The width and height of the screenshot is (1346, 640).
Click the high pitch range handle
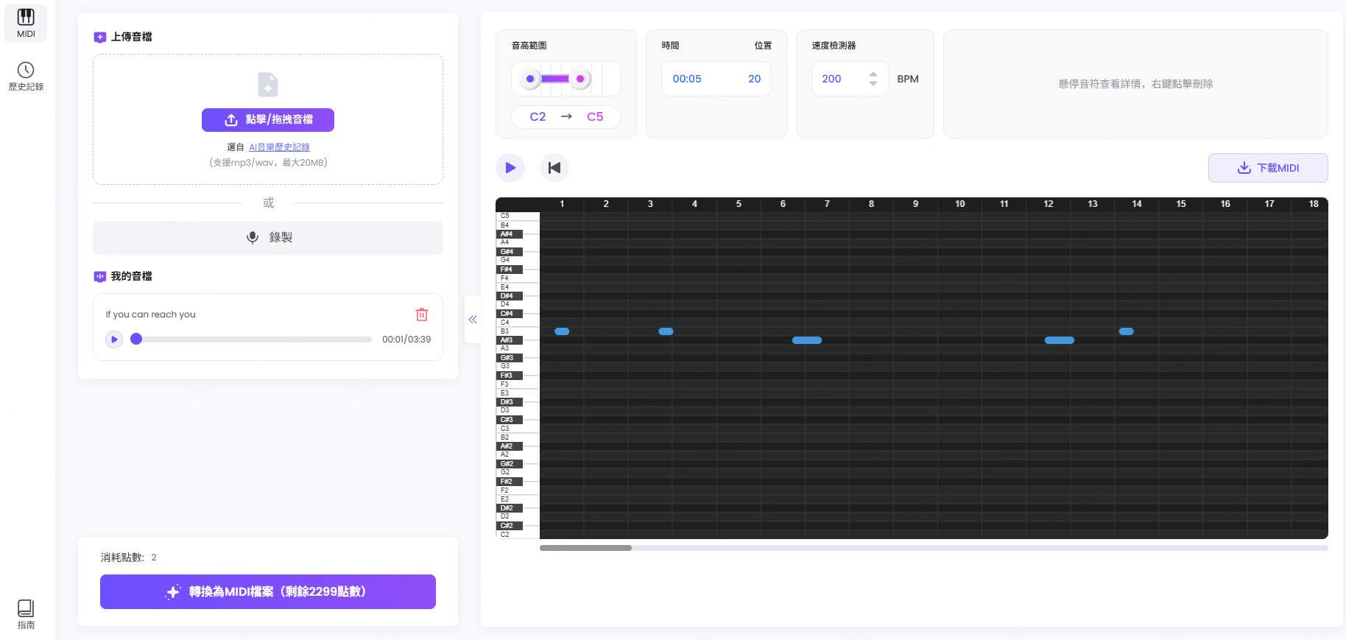[580, 79]
